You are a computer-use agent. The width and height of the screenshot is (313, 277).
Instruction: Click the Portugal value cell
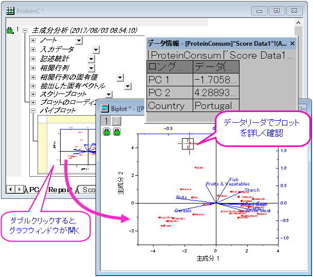[216, 105]
